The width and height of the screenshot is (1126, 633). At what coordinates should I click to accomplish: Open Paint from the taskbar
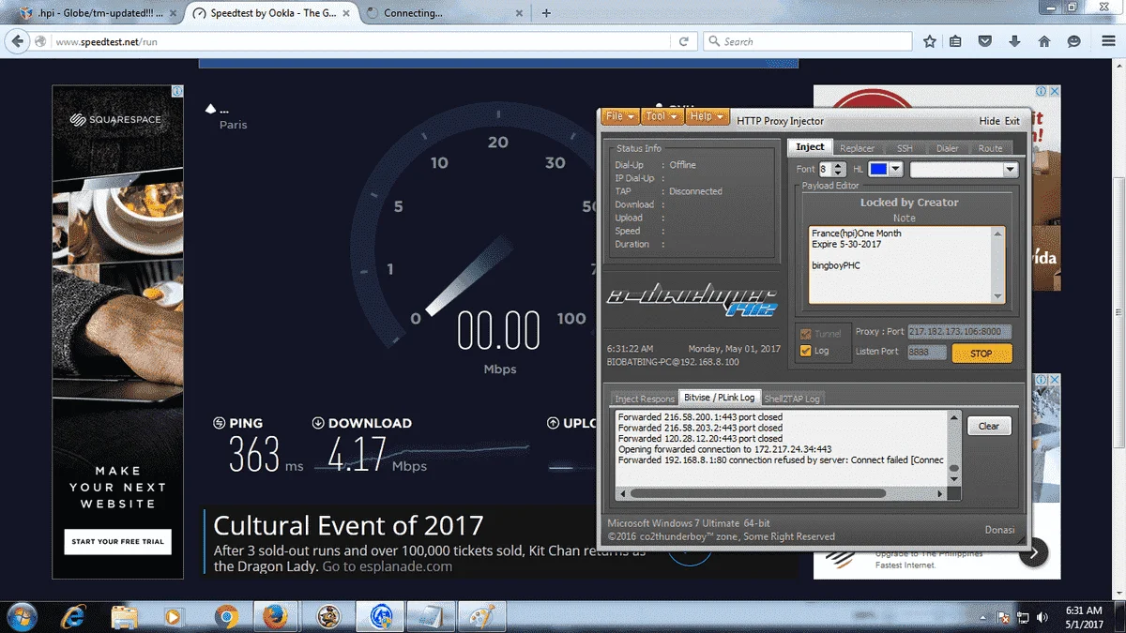coord(482,616)
